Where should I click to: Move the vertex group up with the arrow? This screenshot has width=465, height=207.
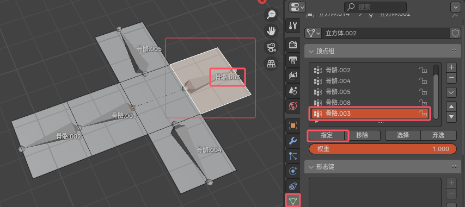click(x=451, y=106)
